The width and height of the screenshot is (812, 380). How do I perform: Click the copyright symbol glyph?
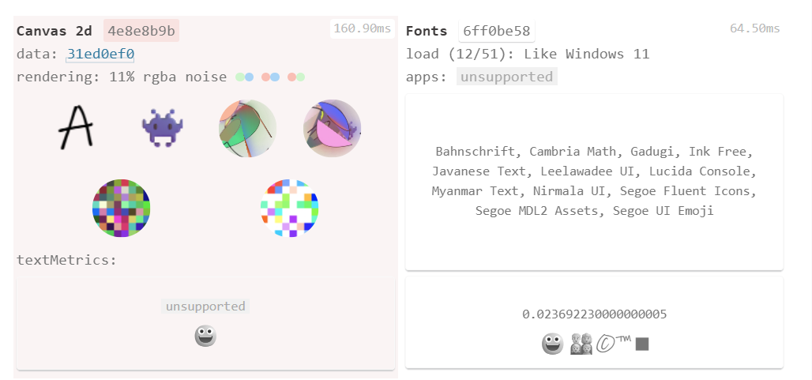(606, 344)
